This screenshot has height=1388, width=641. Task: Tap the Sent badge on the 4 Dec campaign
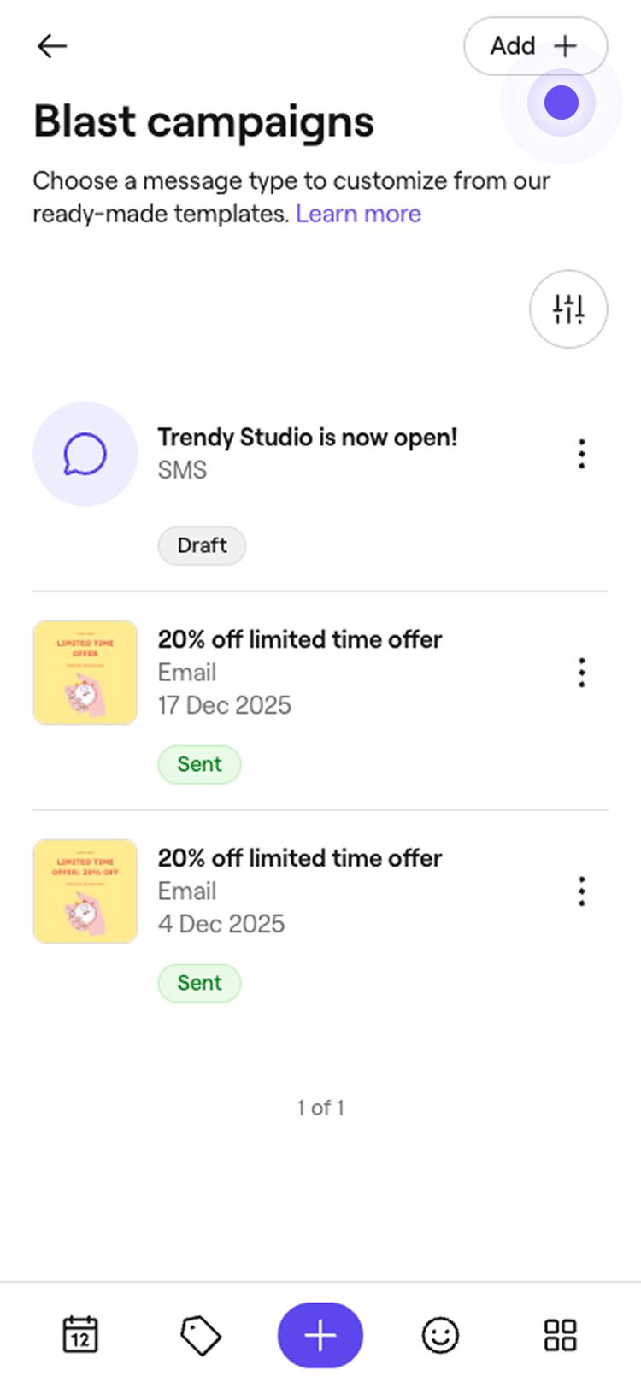tap(199, 983)
